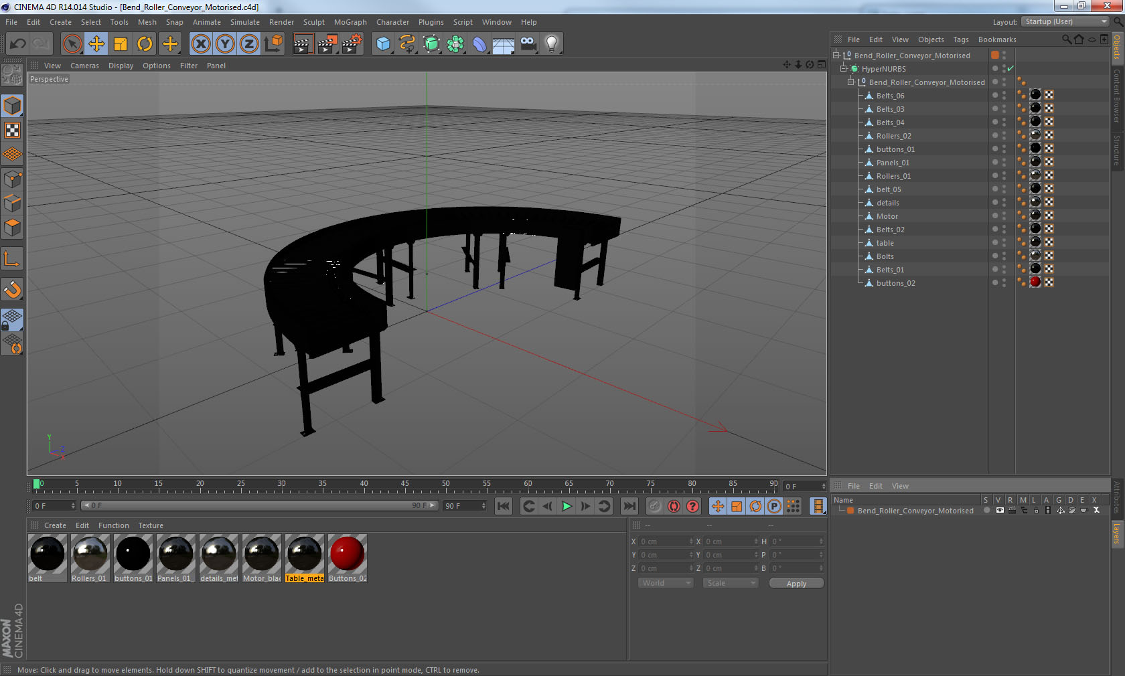Viewport: 1125px width, 676px height.
Task: Select the details object row
Action: point(887,203)
